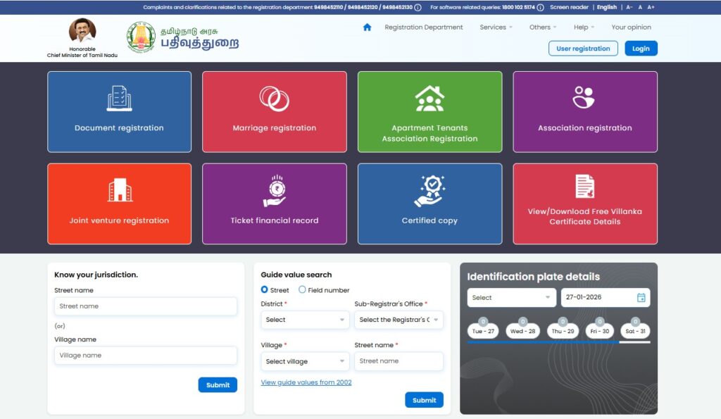The image size is (721, 419).
Task: Open the District dropdown
Action: pyautogui.click(x=305, y=320)
